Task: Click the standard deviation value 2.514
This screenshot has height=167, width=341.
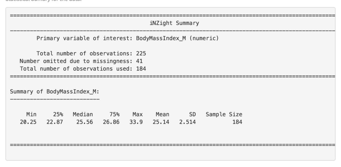Action: tap(187, 122)
